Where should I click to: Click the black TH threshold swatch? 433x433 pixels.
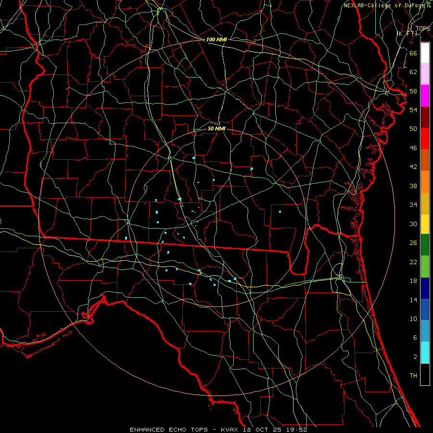point(425,374)
